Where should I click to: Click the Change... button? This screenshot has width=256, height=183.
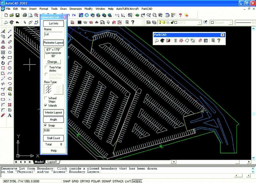point(53,62)
